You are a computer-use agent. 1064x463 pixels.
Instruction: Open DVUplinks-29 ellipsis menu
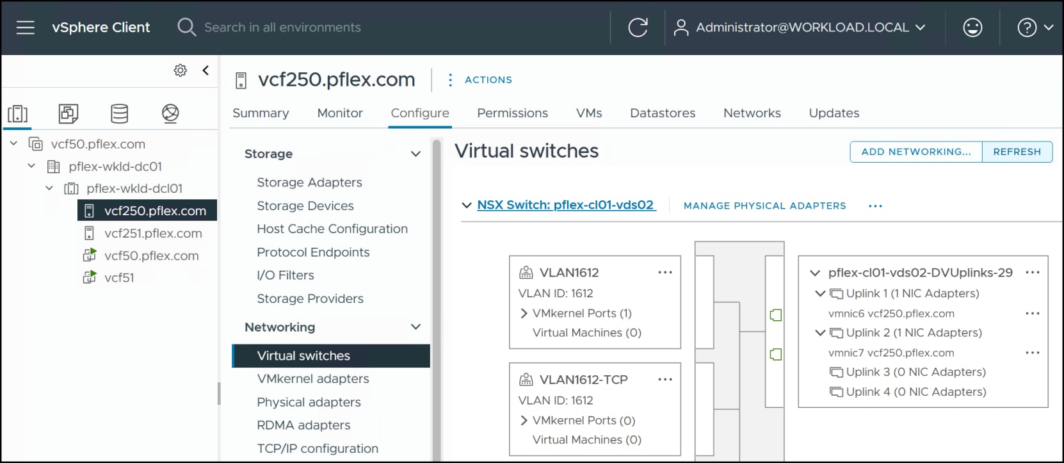pos(1032,272)
